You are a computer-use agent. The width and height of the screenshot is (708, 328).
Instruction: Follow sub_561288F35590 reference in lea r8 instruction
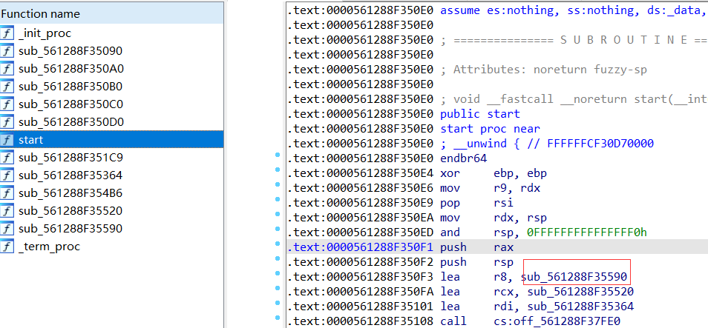575,276
